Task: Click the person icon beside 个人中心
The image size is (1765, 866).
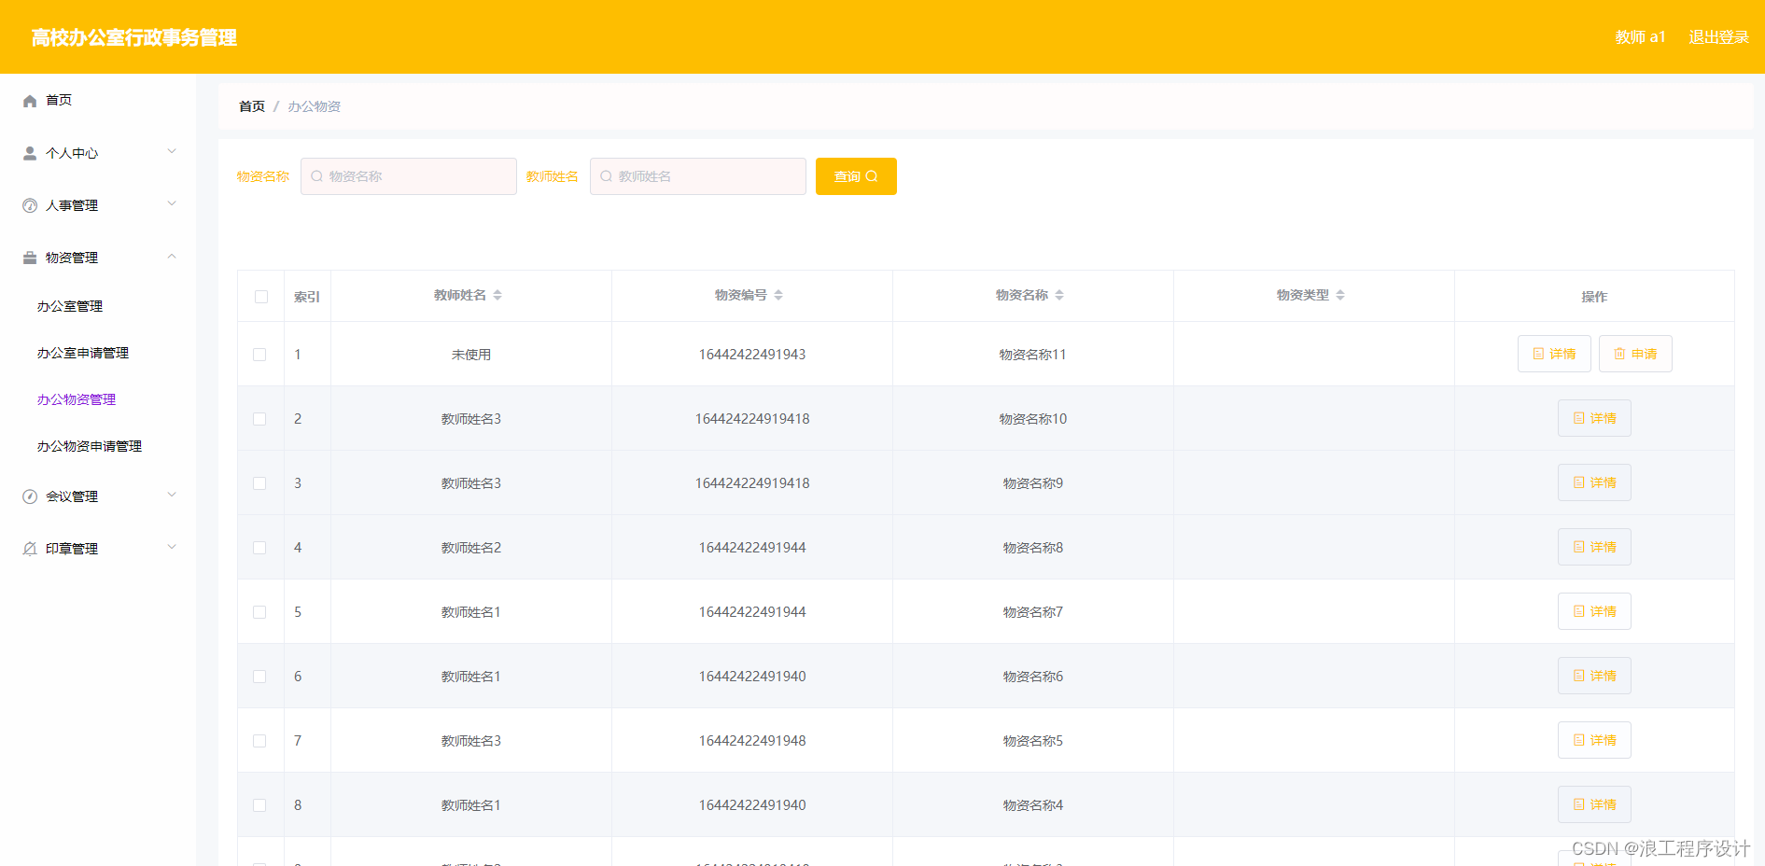Action: point(30,153)
